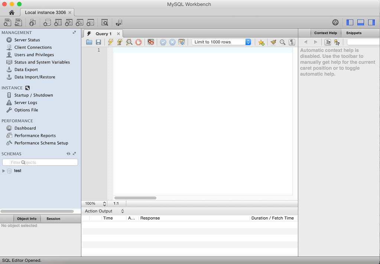This screenshot has width=380, height=264.
Task: Toggle the output area panel visibility
Action: point(360,22)
